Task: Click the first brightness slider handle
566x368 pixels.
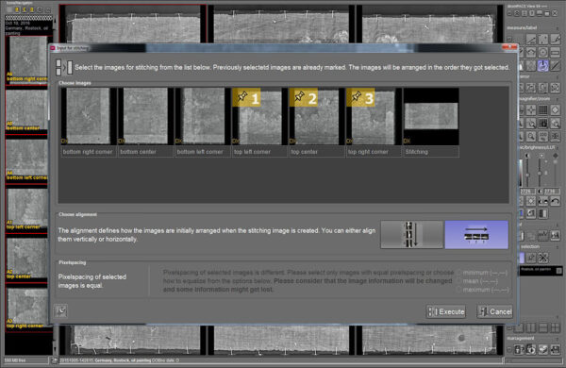Action: click(527, 175)
